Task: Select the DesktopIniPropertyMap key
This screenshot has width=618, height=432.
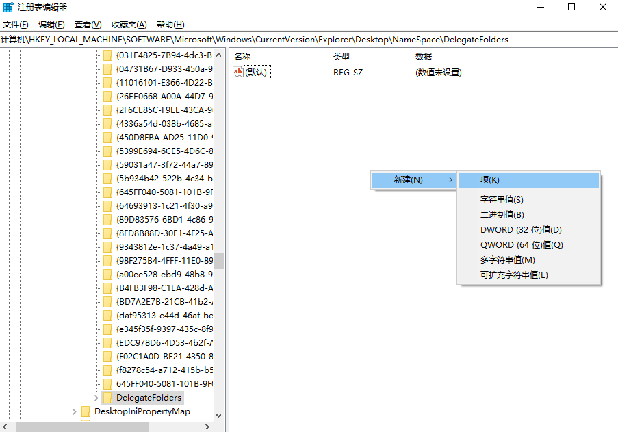Action: (142, 411)
